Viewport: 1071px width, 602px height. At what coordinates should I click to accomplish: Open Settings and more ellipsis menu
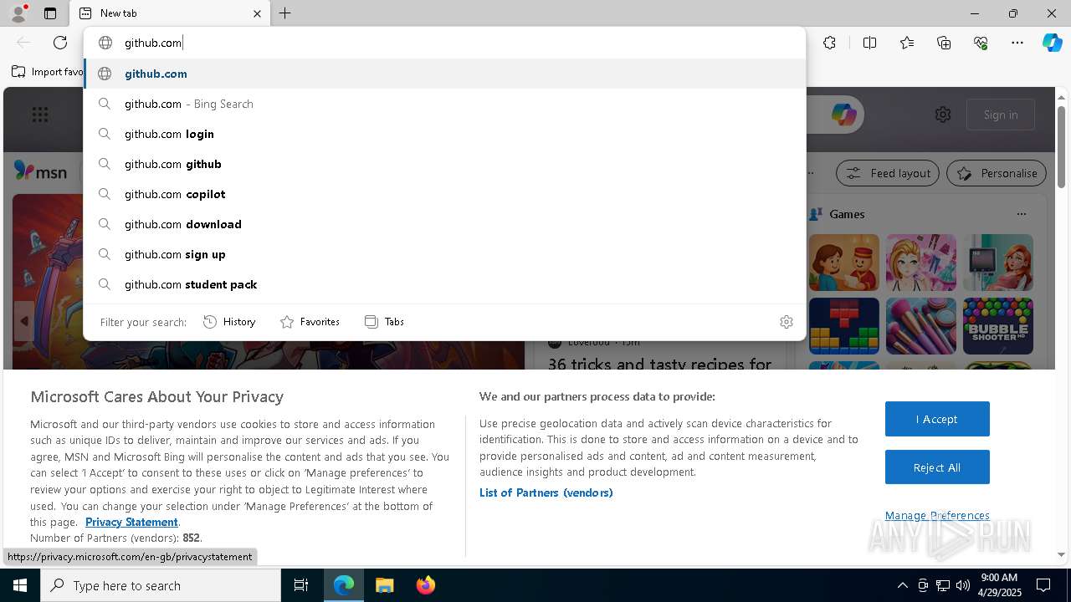(x=1017, y=43)
